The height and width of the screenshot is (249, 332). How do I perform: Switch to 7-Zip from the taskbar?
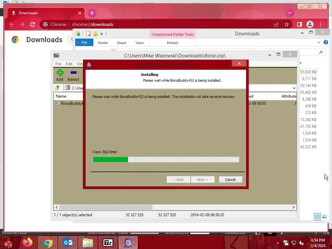coord(108,243)
